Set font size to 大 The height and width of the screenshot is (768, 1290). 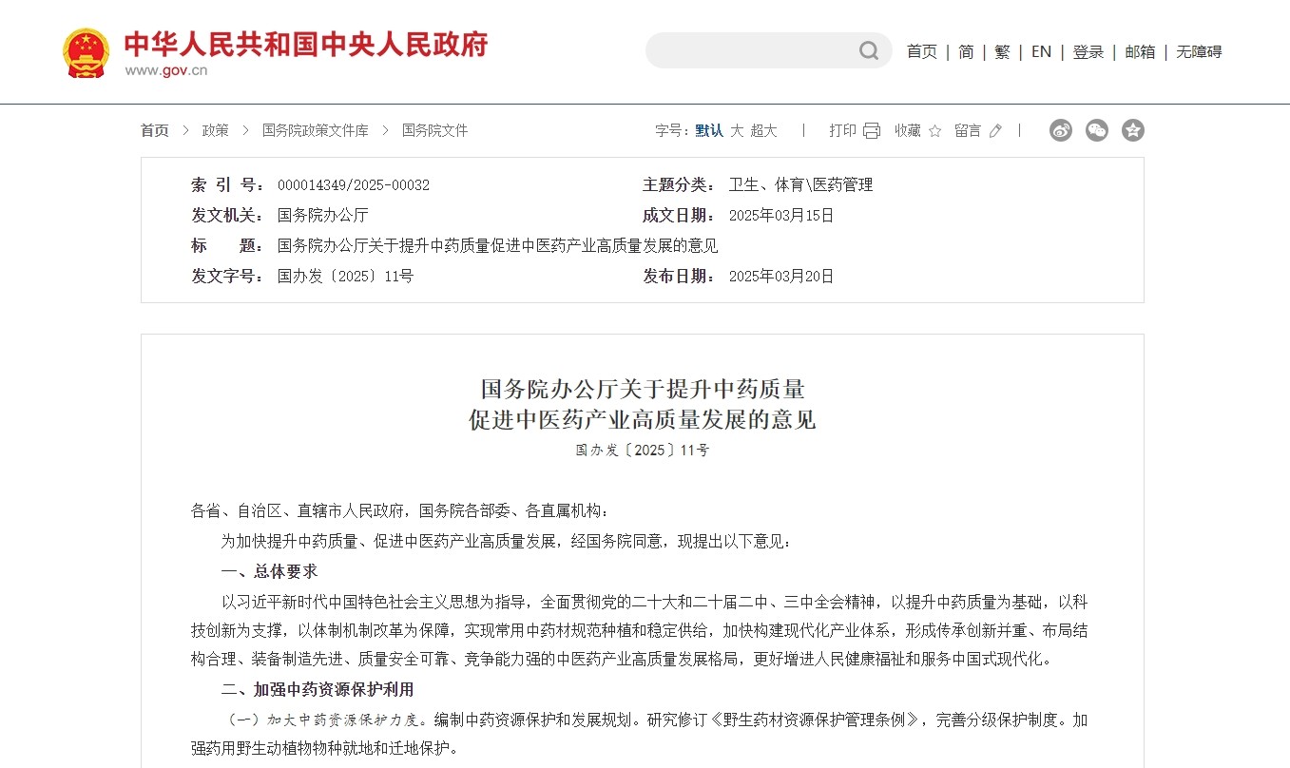pos(737,131)
